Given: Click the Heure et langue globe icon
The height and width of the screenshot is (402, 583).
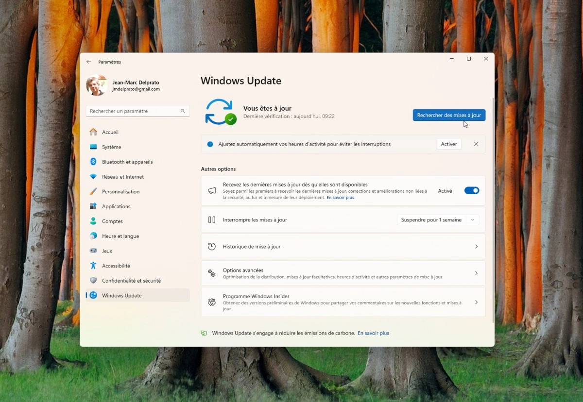Looking at the screenshot, I should pyautogui.click(x=93, y=236).
